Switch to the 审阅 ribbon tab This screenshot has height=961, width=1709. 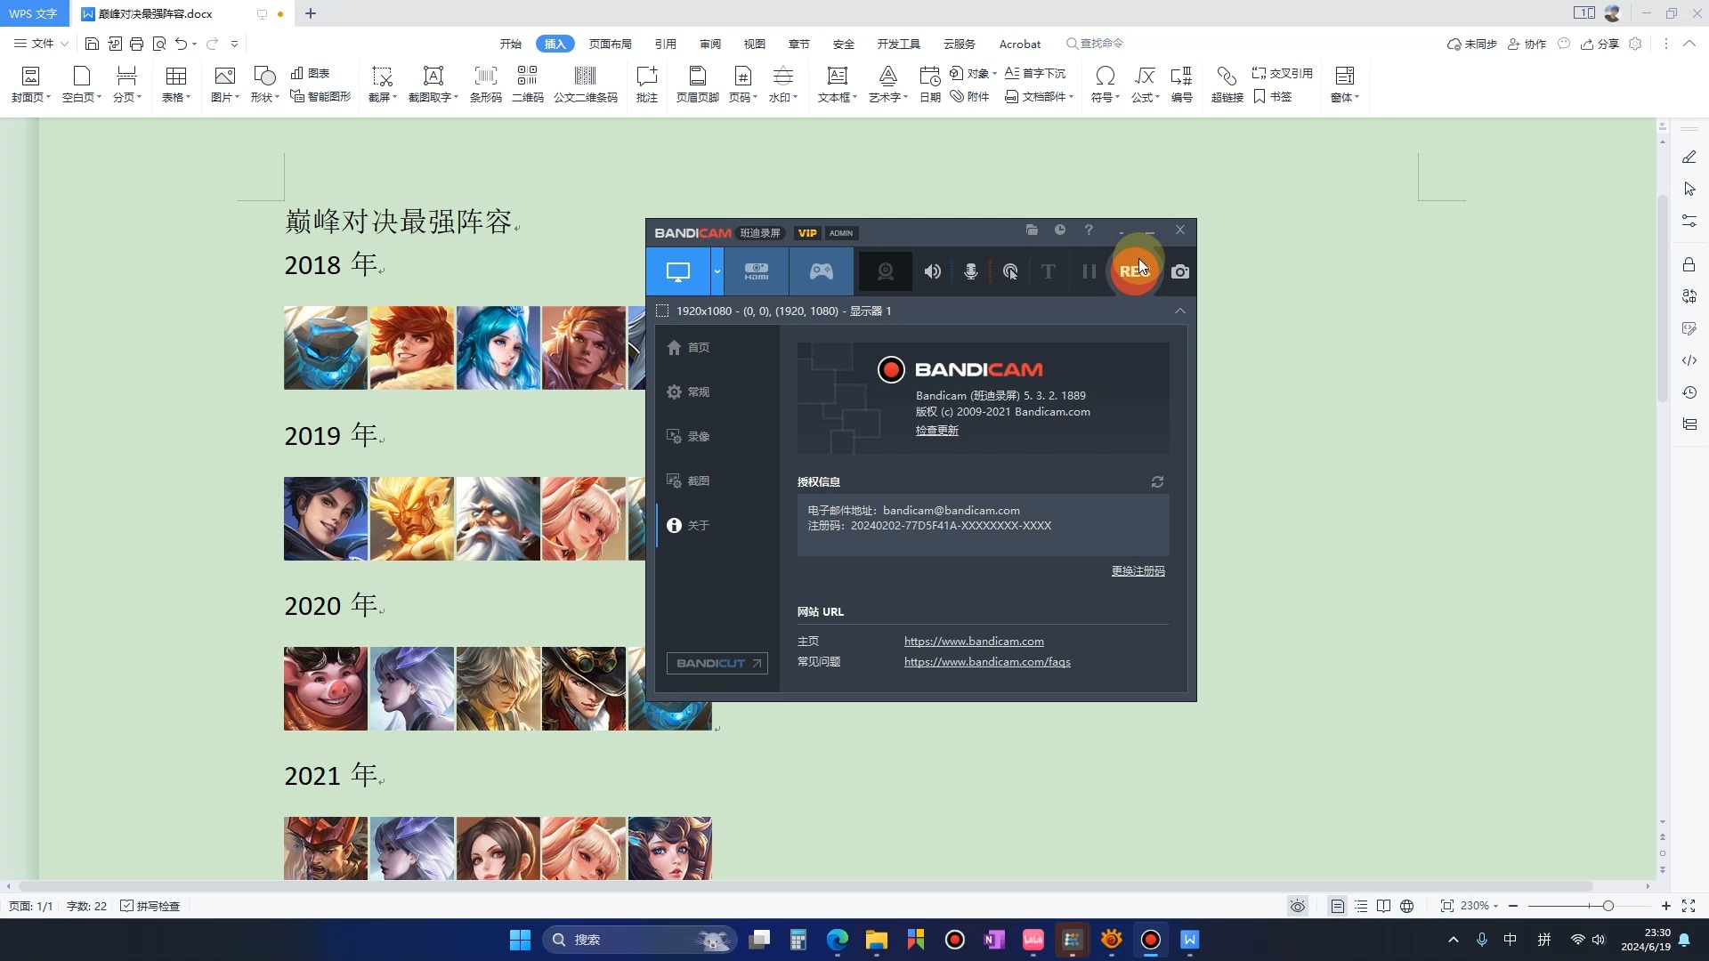click(710, 44)
